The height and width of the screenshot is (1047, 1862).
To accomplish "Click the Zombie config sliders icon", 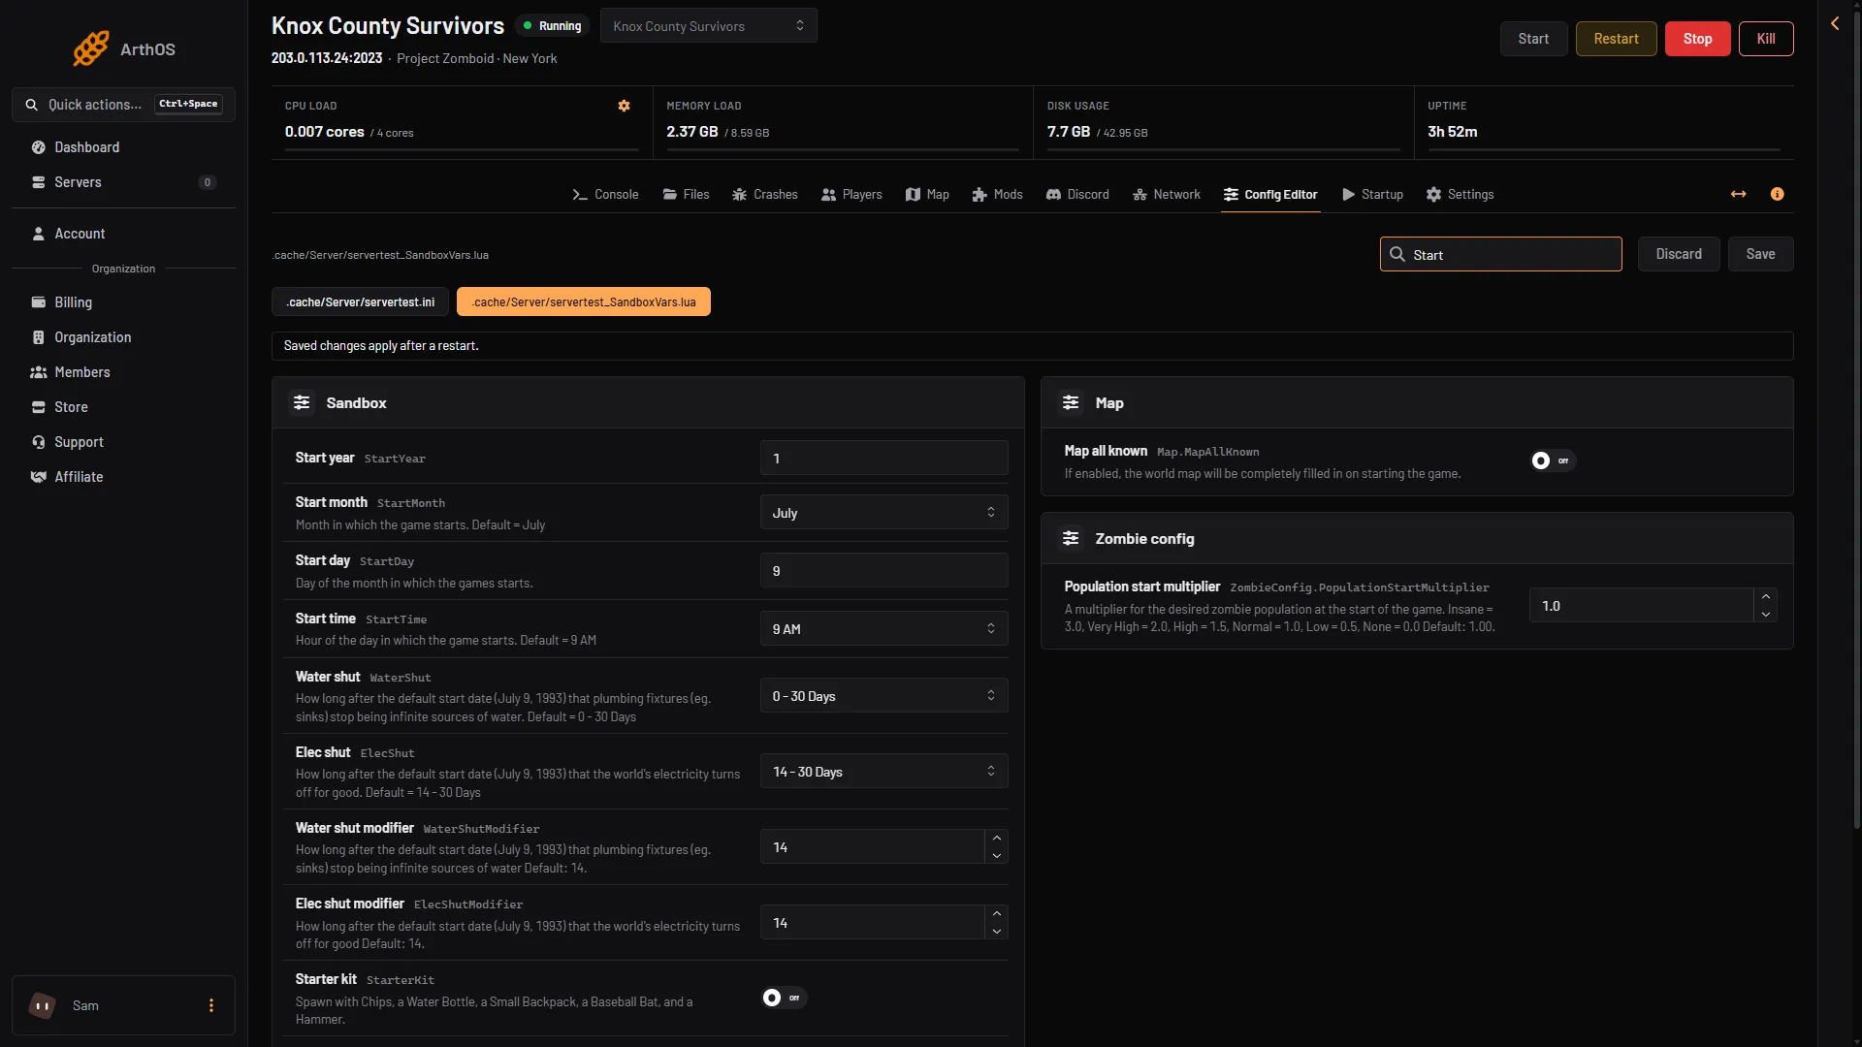I will (1071, 538).
